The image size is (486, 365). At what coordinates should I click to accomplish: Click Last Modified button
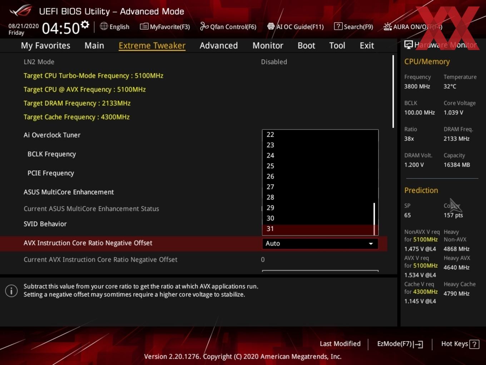[340, 344]
